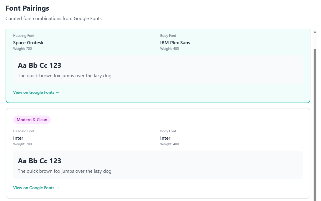Click Weight: 400 under IBM Plex Sans
Screen dimensions: 321x201
click(x=169, y=49)
